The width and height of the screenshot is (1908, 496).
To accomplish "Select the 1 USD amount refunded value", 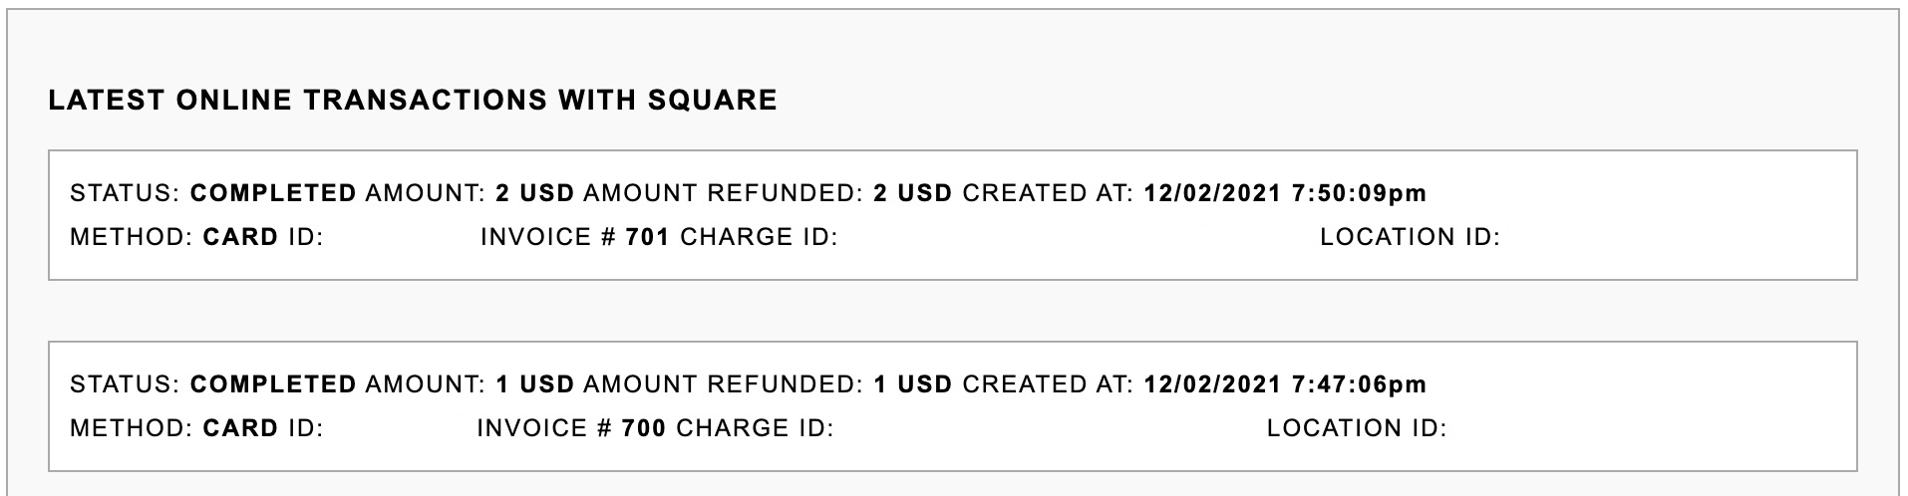I will click(x=912, y=384).
